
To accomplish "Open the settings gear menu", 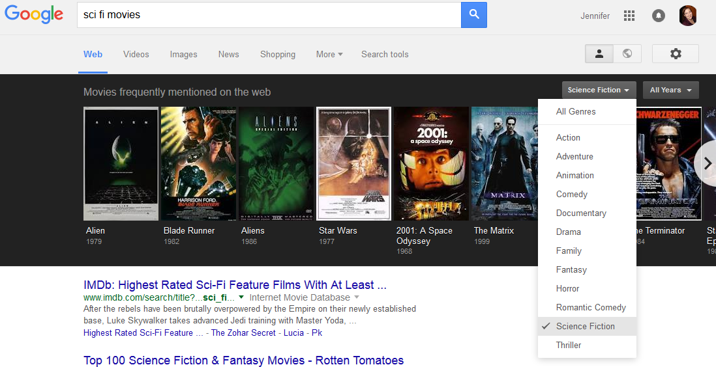I will point(676,54).
